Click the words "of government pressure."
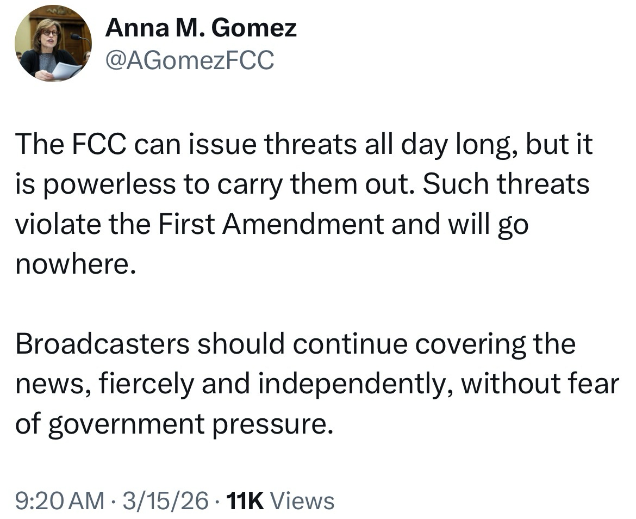Screen dimensions: 636x519 (x=173, y=425)
